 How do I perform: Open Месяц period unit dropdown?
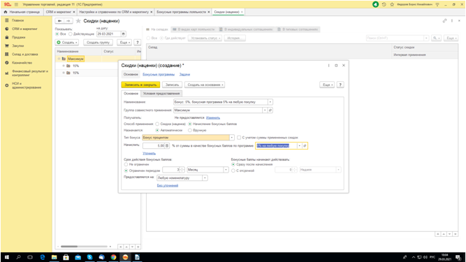226,170
